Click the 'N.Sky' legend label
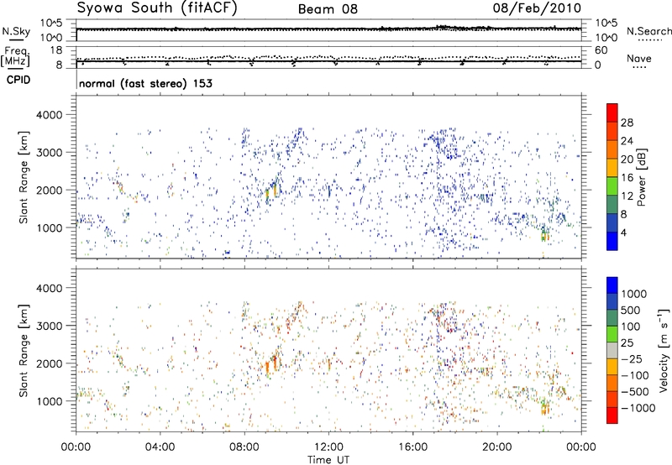Image resolution: width=672 pixels, height=465 pixels. point(16,31)
